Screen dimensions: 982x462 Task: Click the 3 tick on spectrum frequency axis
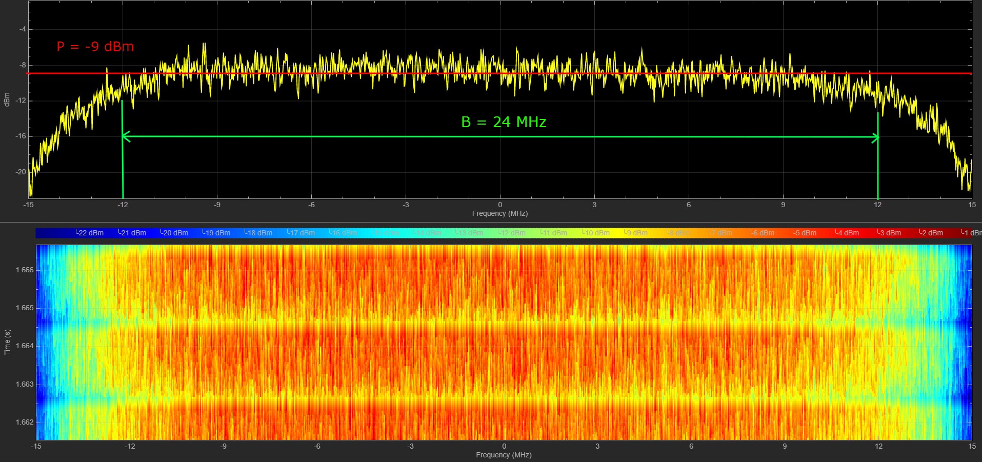point(594,205)
